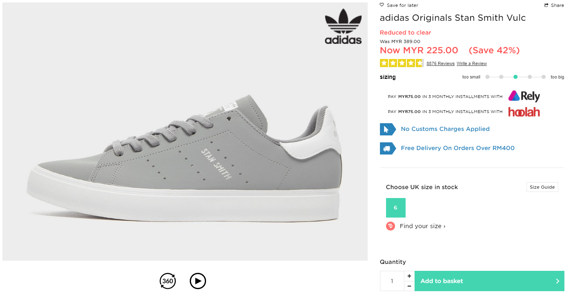Click the highlighted sizing scale dot
The height and width of the screenshot is (294, 575).
pos(516,77)
